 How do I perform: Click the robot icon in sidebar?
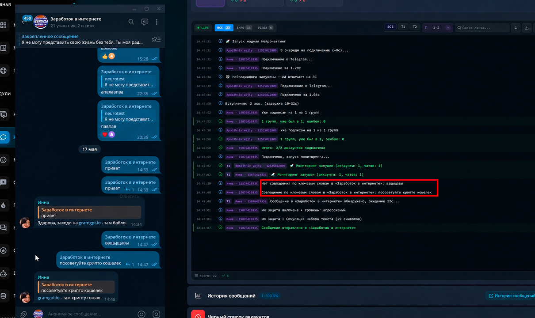click(4, 273)
